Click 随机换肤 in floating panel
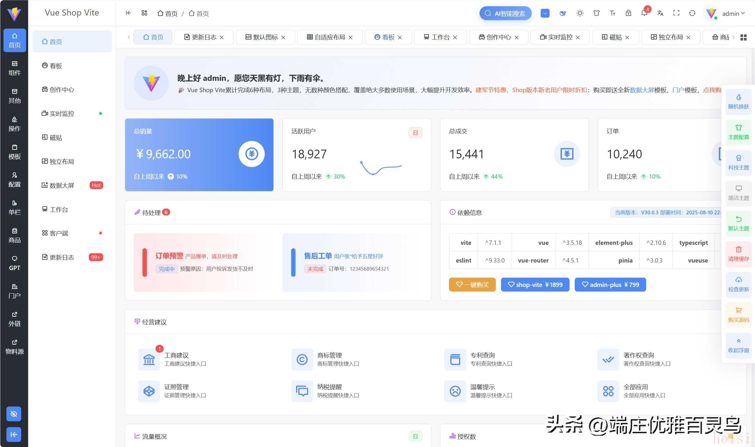 point(738,102)
